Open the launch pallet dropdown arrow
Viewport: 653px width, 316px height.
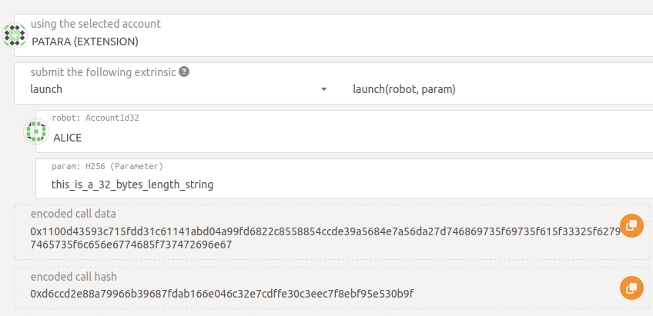point(324,89)
